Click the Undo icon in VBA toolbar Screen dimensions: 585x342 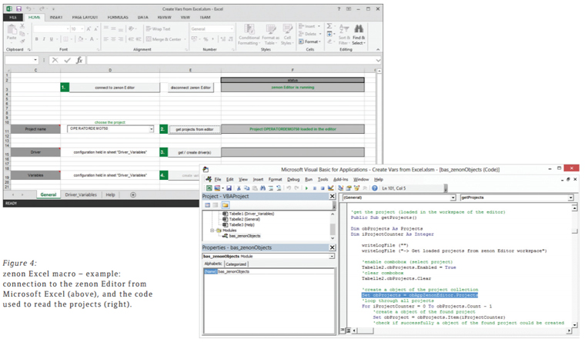click(x=289, y=188)
